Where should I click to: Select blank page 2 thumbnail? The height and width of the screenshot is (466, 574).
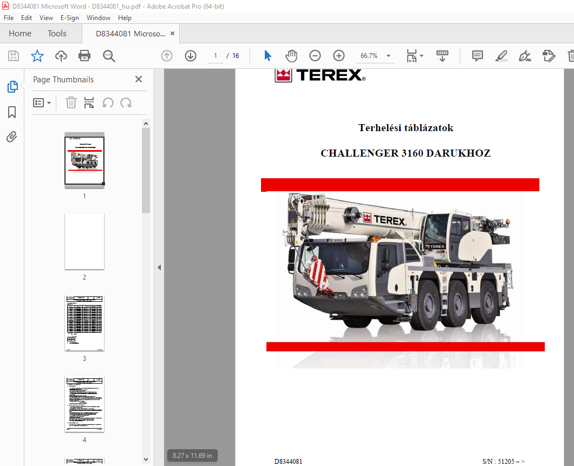(x=84, y=242)
